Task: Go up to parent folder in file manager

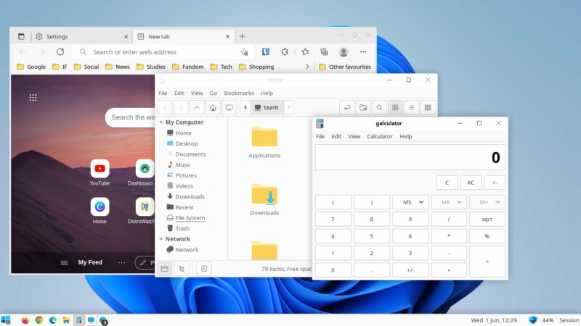Action: [197, 107]
